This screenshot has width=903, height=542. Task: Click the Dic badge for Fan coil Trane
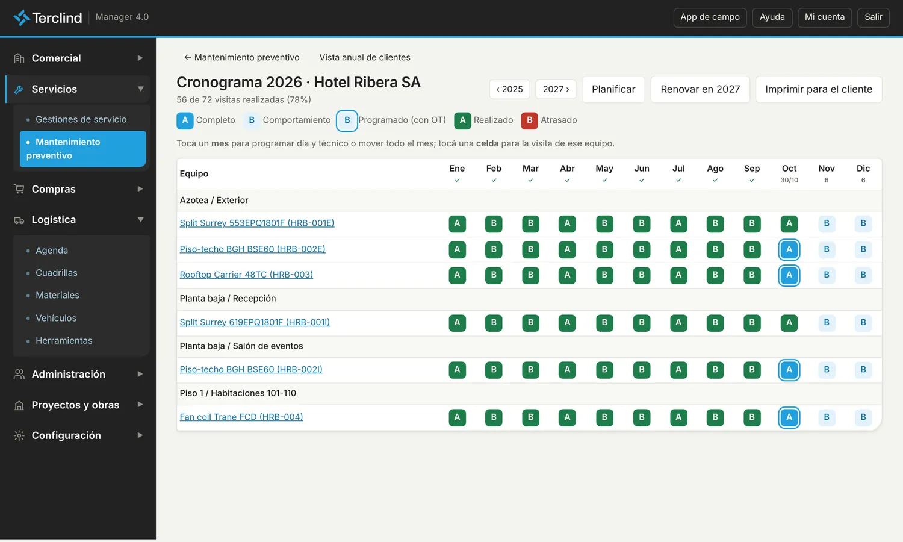point(863,417)
